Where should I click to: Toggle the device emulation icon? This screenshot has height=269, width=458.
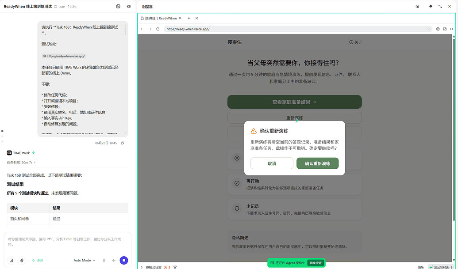[x=445, y=29]
